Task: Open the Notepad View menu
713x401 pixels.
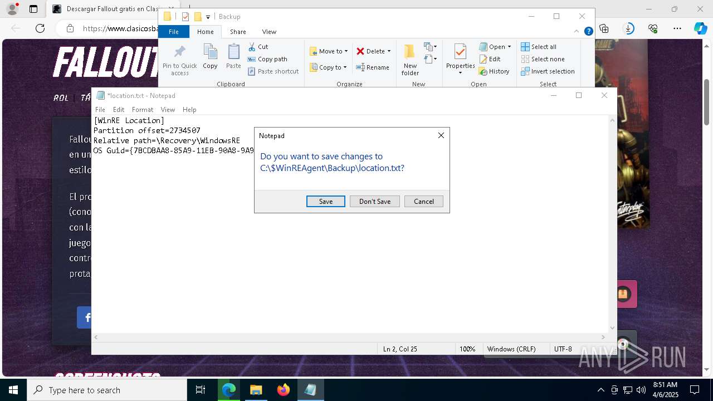Action: [x=168, y=110]
